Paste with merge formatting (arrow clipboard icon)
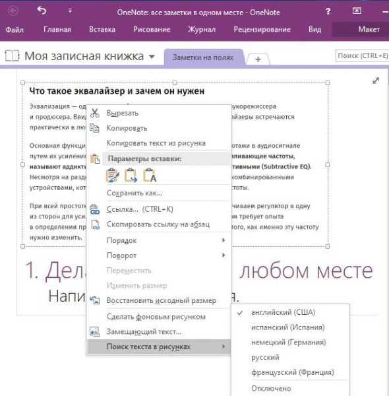The image size is (389, 396). click(x=131, y=175)
